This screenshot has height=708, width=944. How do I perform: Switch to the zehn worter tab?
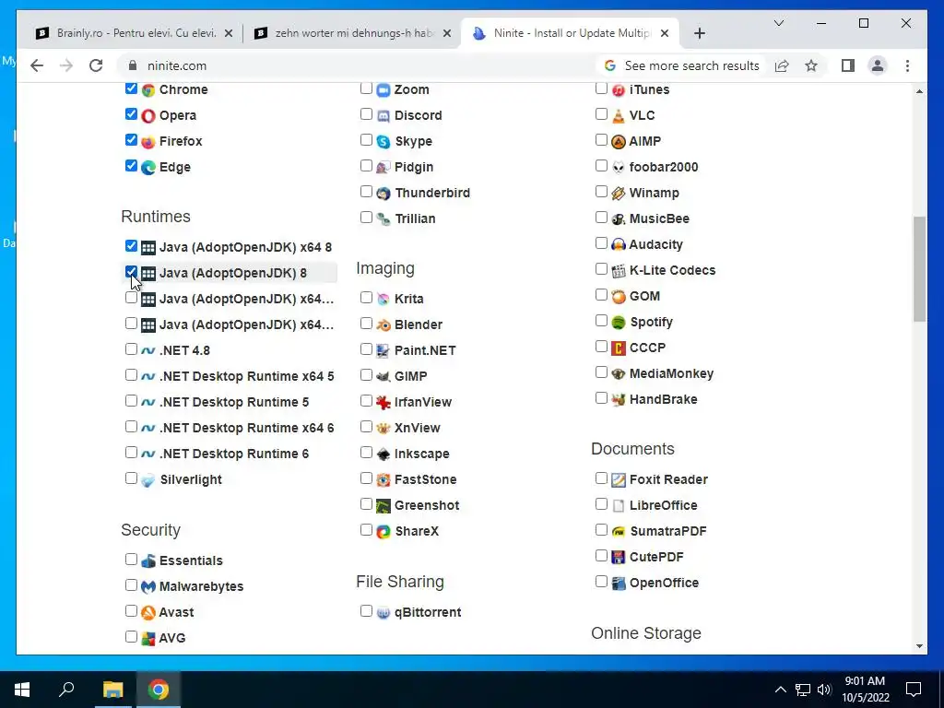[x=352, y=33]
